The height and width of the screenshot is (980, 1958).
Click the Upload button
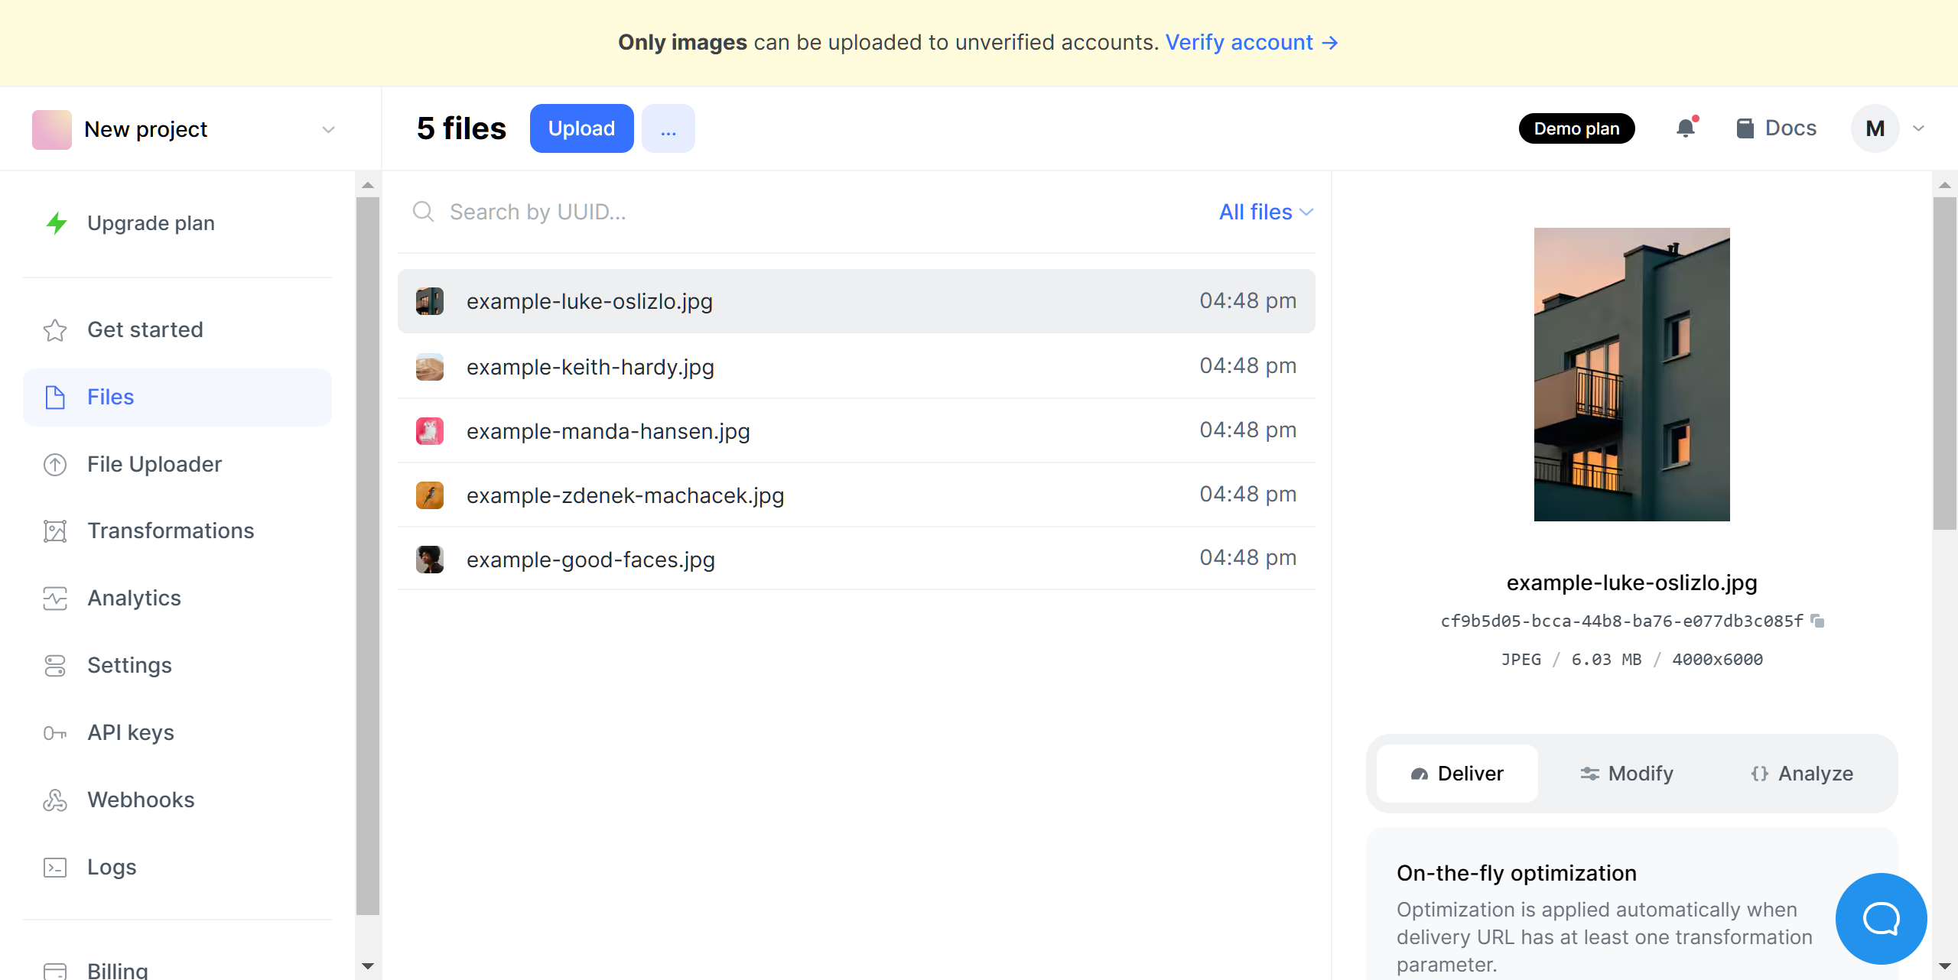pos(581,128)
